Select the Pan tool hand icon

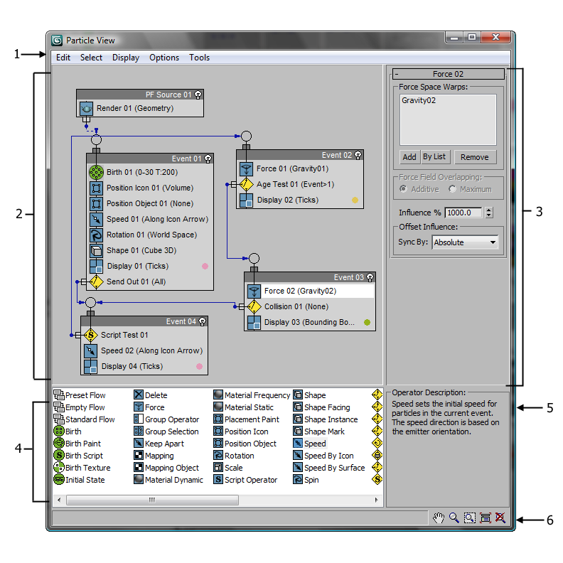[438, 518]
